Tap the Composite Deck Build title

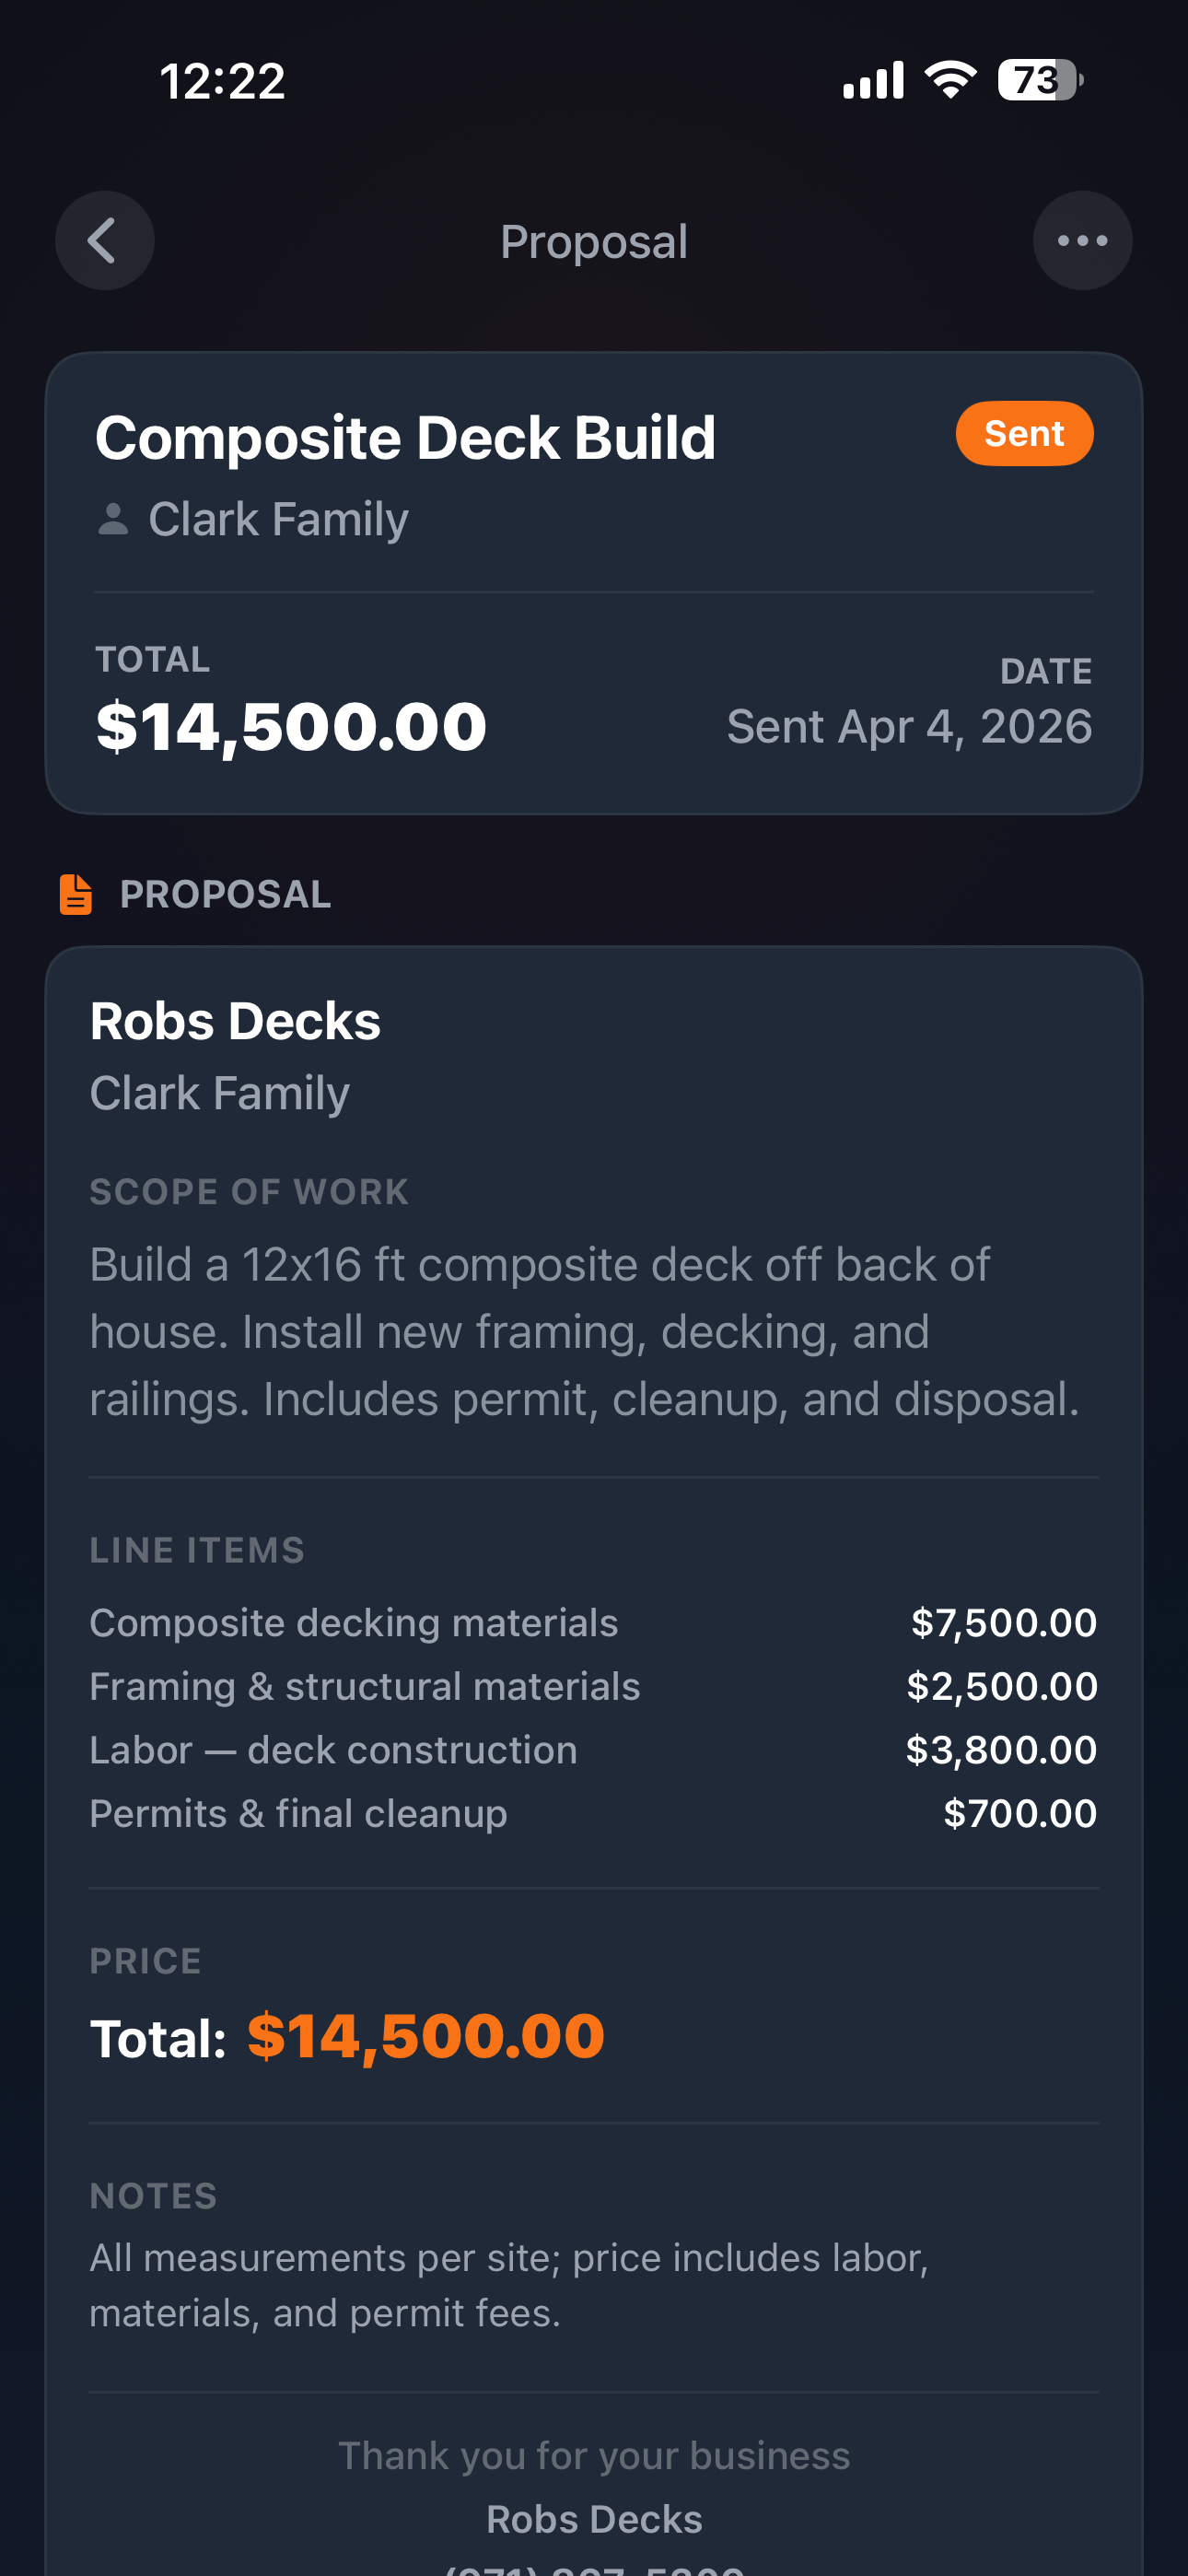tap(405, 438)
